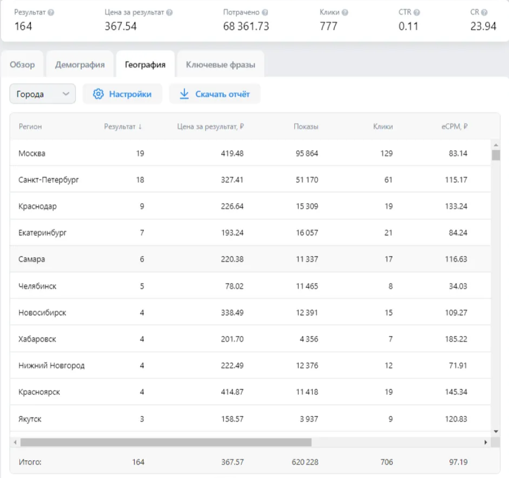Screen dimensions: 509x478
Task: Click the vertical scrollbar down arrow
Action: click(496, 431)
